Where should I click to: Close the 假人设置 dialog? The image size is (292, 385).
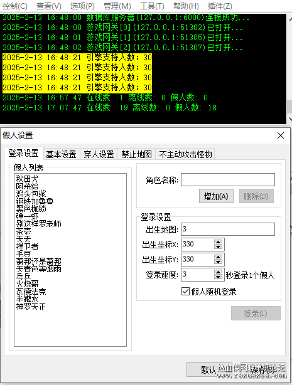(x=281, y=135)
